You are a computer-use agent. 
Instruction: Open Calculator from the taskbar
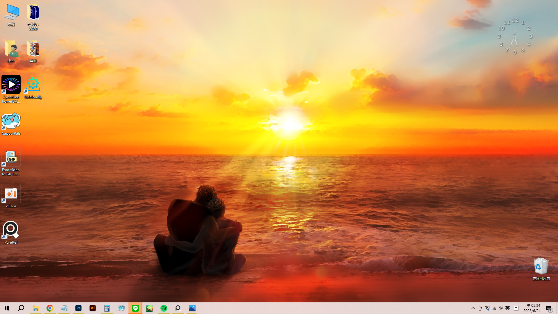click(x=107, y=308)
